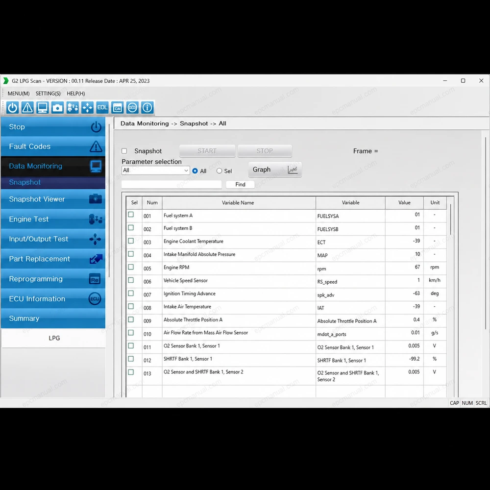Check row 009 Absolute Throttle Position A
490x490 pixels.
(x=131, y=319)
